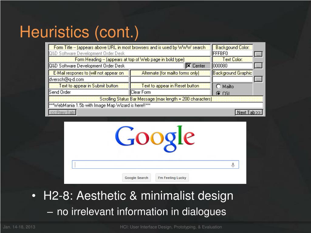Click the Google search input field
Image resolution: width=311 pixels, height=233 pixels.
pos(155,164)
